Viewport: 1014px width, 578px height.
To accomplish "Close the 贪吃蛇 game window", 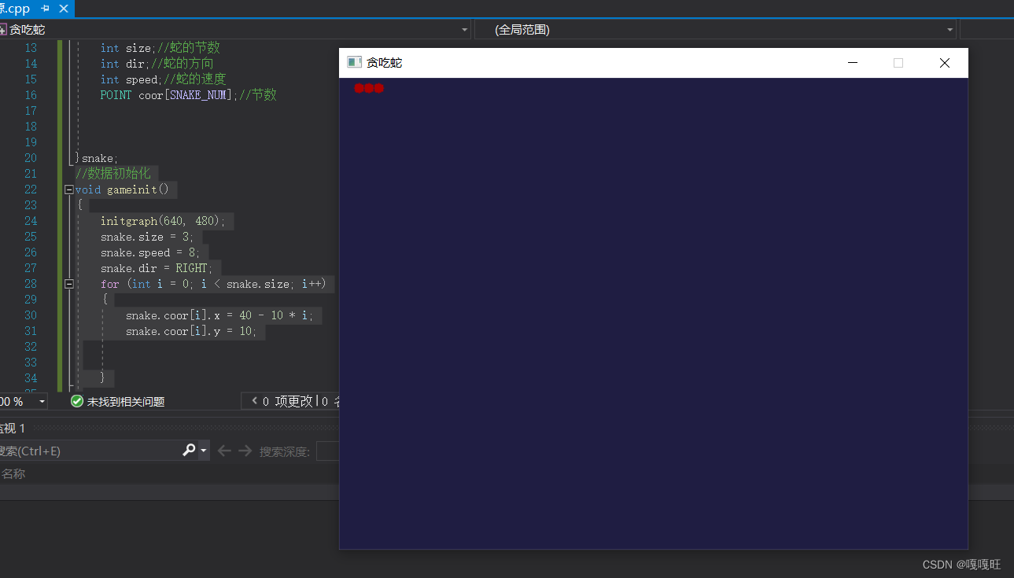I will click(945, 63).
